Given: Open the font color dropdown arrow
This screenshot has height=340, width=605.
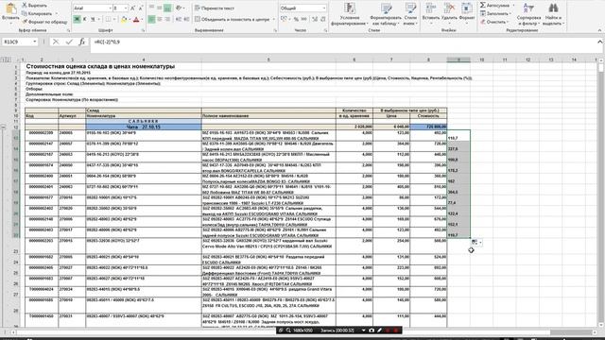Looking at the screenshot, I should [x=142, y=19].
